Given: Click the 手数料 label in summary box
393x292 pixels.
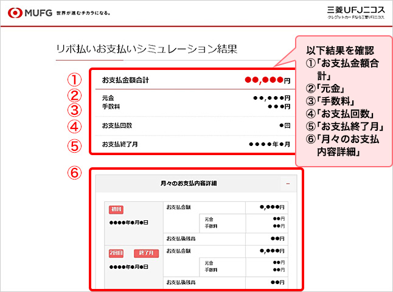Looking at the screenshot, I should [108, 106].
